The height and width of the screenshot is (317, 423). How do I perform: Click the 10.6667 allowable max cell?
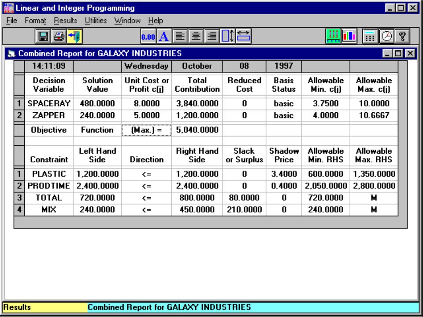click(x=374, y=115)
